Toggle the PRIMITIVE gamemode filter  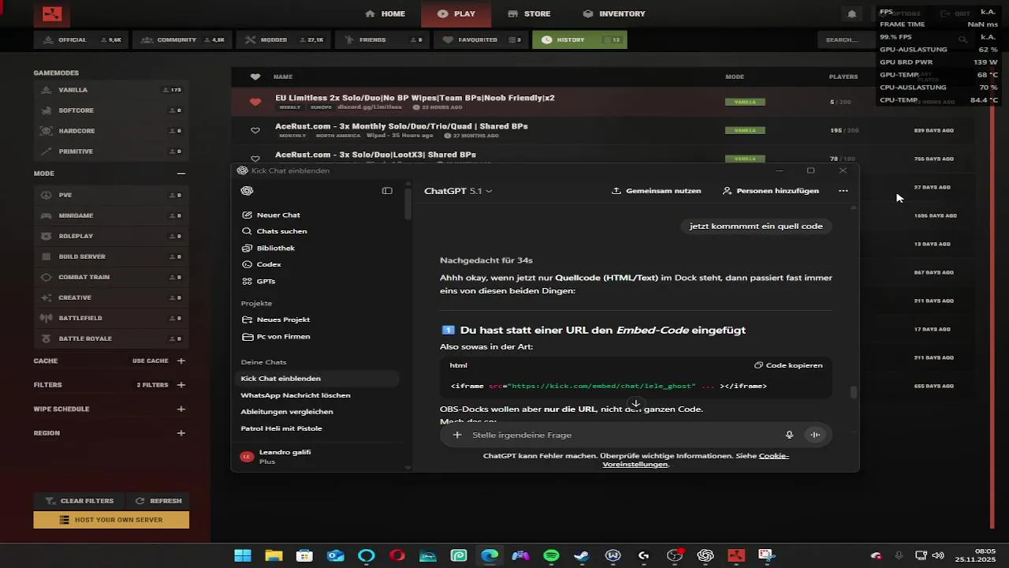111,151
